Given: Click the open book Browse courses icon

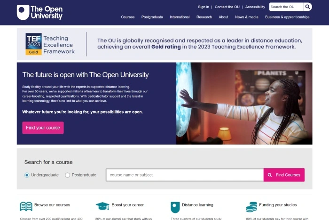Looking at the screenshot, I should tap(26, 206).
